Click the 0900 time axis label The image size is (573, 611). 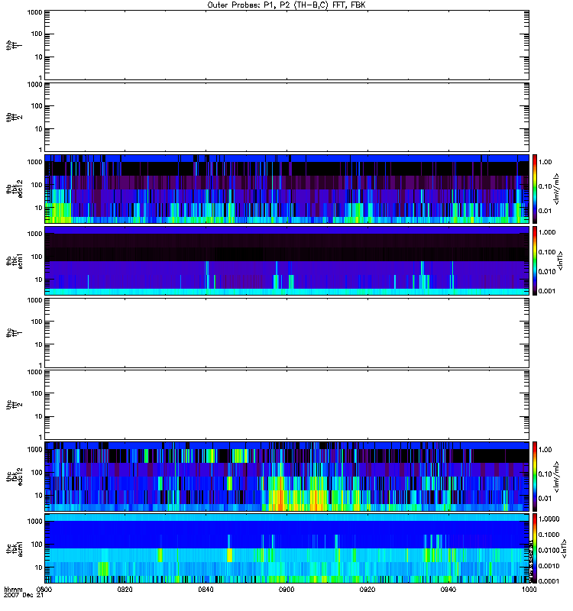[x=286, y=590]
